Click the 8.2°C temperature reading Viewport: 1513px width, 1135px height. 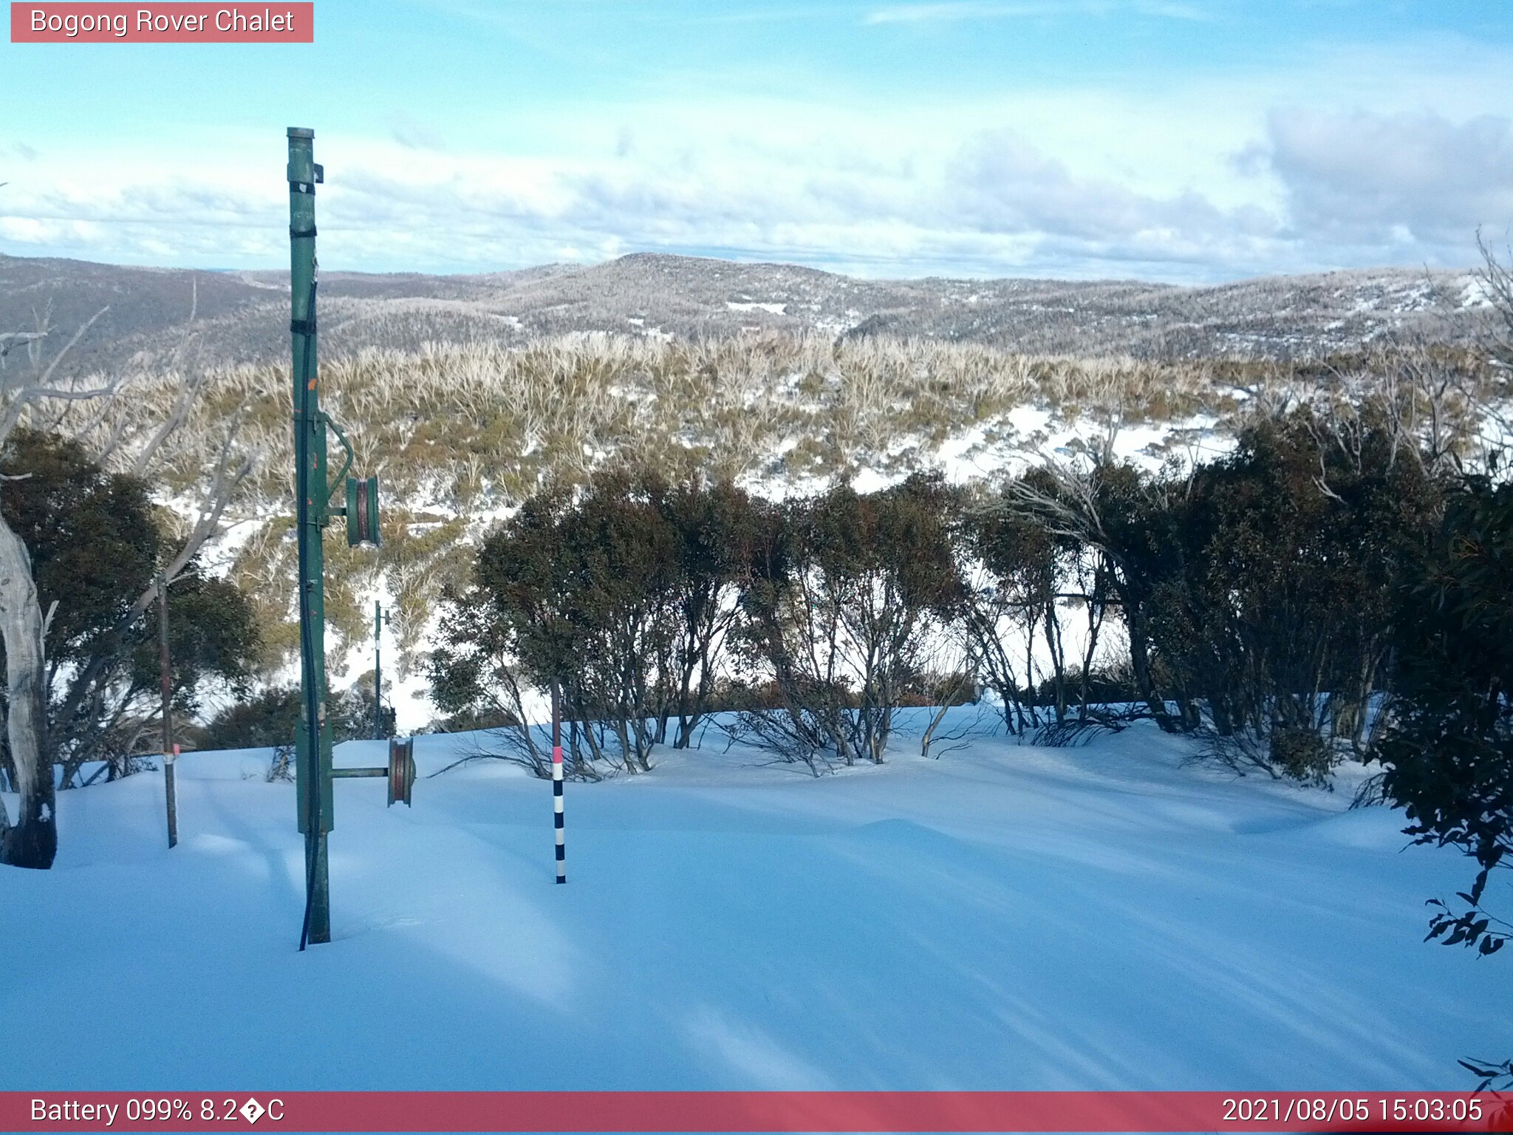point(242,1111)
